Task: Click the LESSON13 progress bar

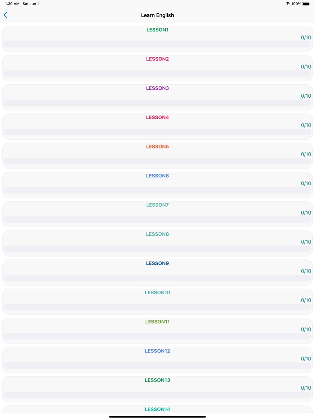Action: tap(157, 395)
